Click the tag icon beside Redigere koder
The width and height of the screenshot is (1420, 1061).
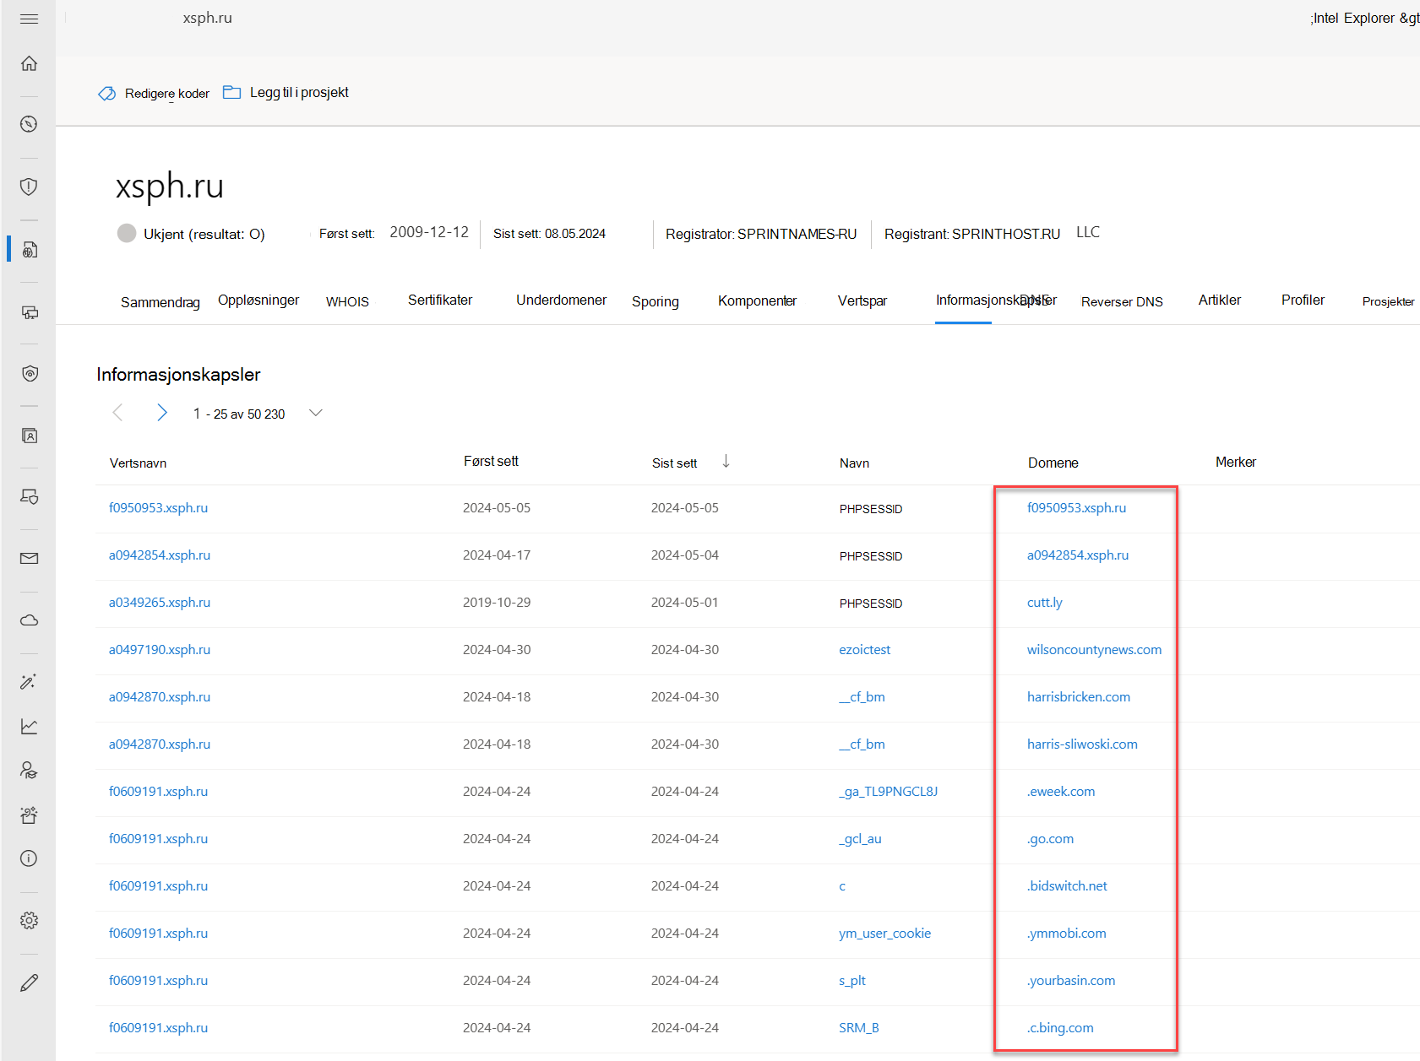click(x=107, y=93)
